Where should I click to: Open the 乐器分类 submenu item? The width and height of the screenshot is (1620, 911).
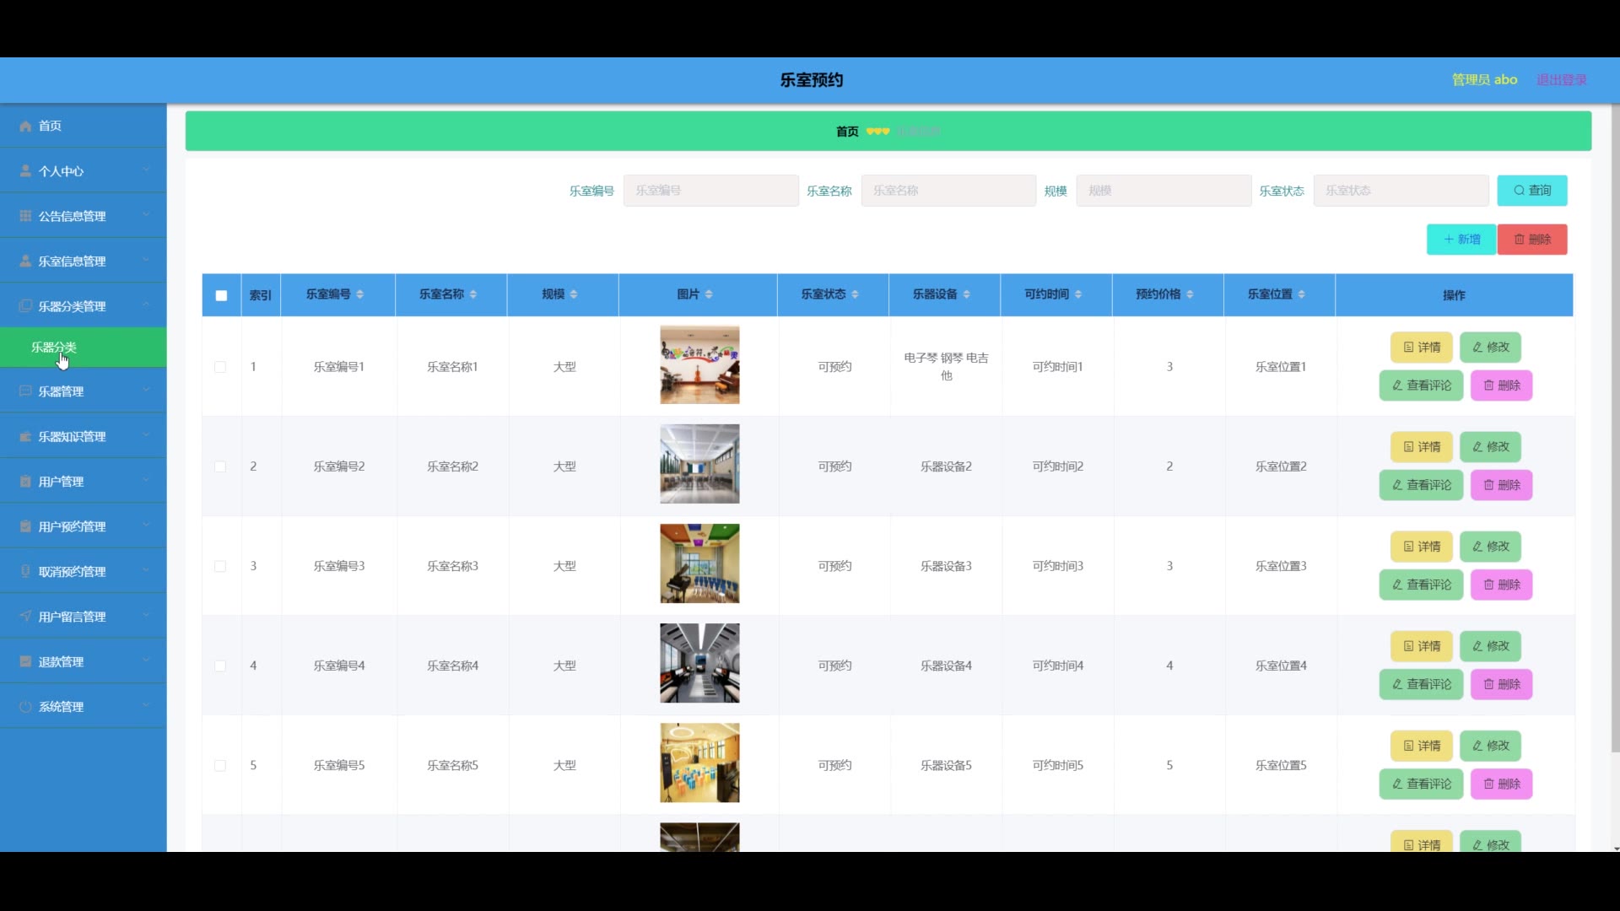point(54,347)
